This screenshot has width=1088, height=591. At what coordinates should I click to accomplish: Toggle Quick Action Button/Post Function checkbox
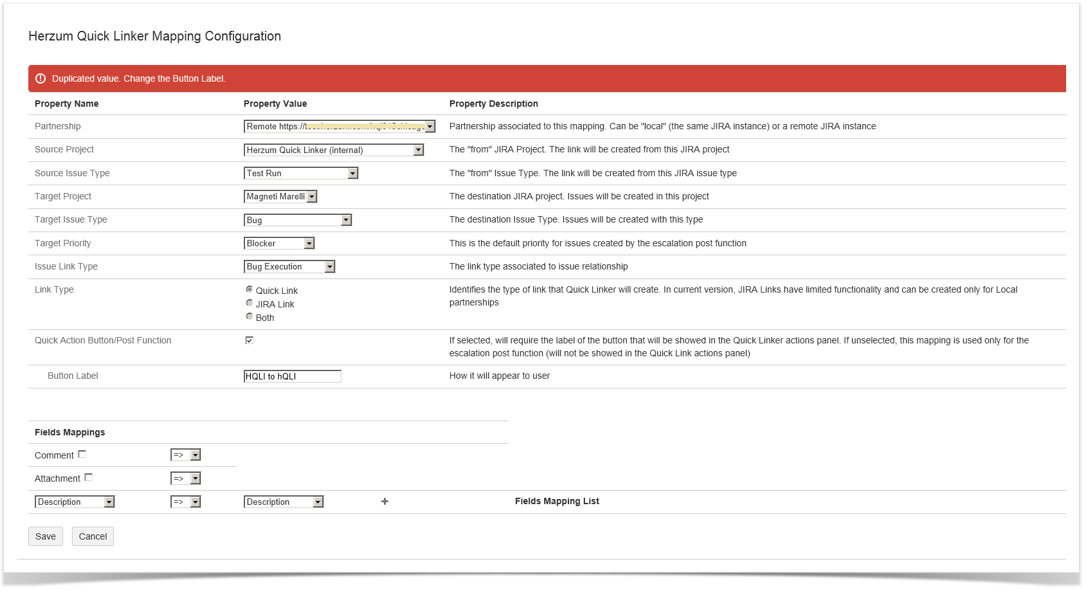tap(249, 340)
